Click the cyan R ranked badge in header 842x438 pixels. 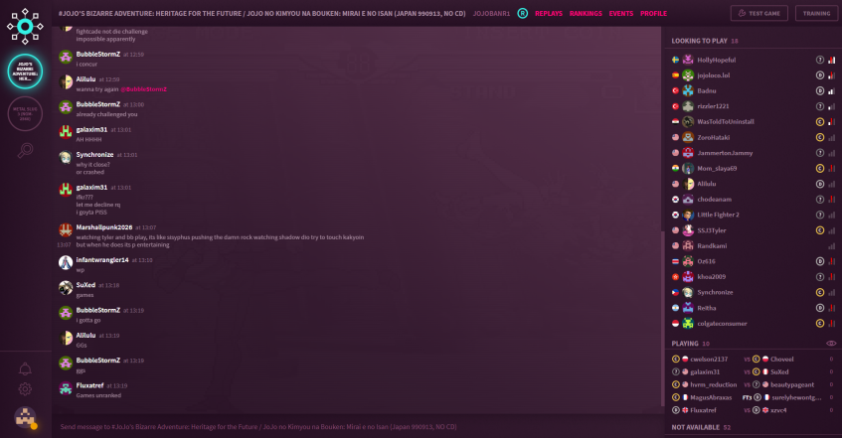pyautogui.click(x=523, y=14)
